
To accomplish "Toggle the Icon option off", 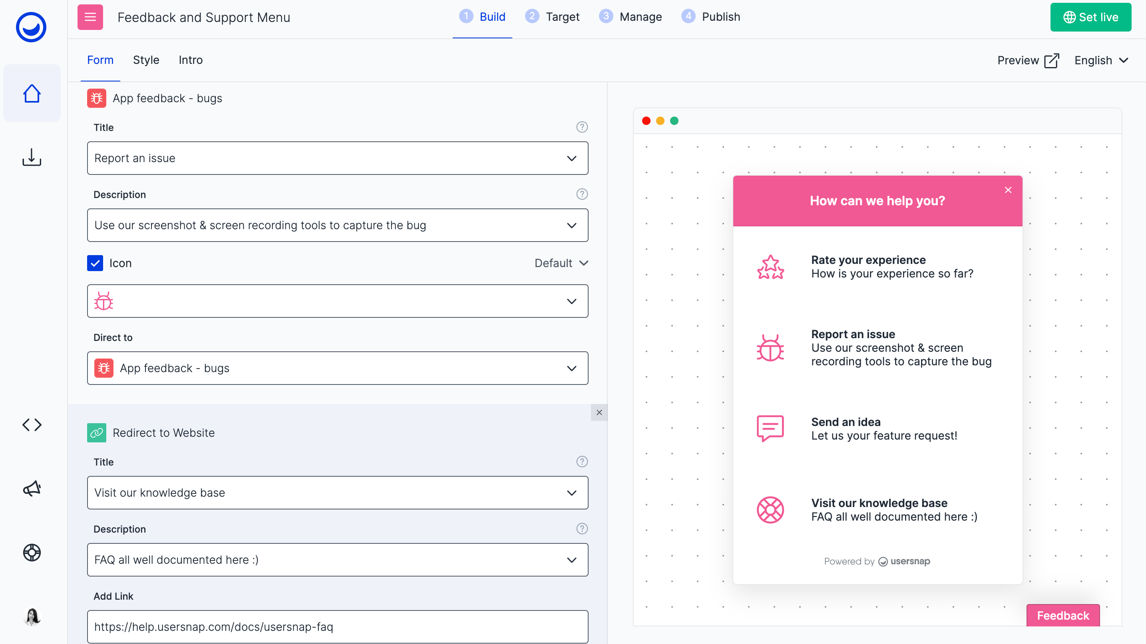I will (95, 263).
